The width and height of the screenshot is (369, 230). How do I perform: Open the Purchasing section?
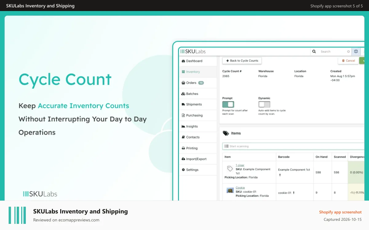[x=198, y=116]
